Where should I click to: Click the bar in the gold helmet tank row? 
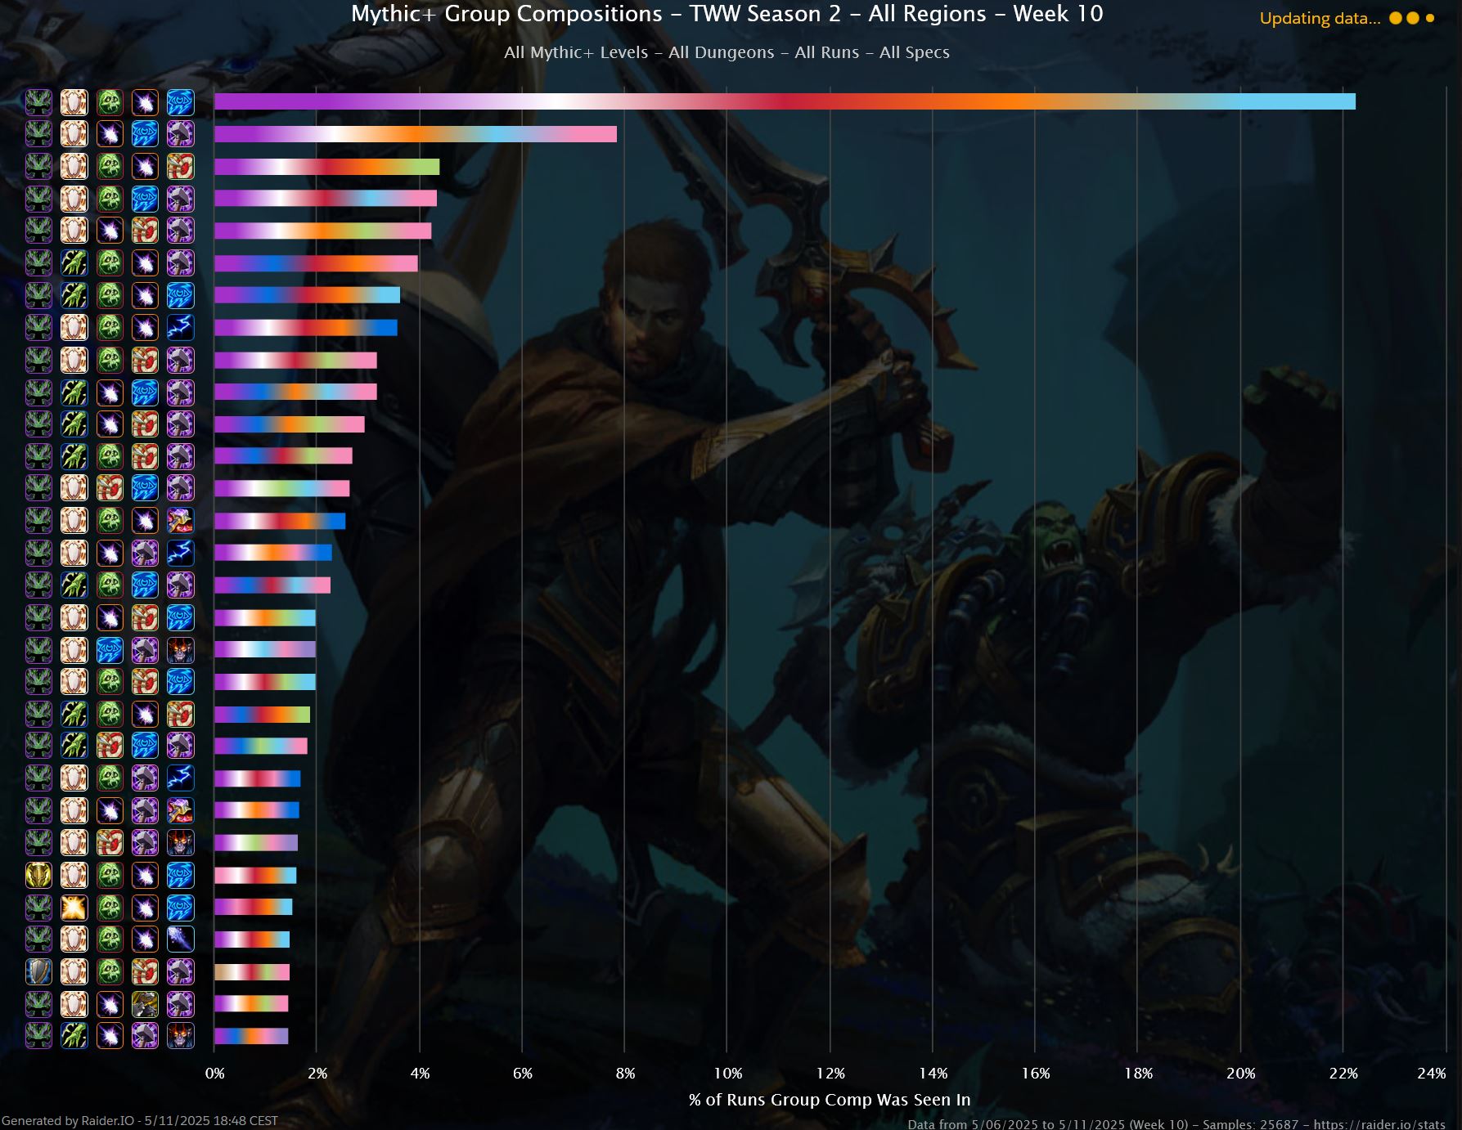tap(255, 875)
